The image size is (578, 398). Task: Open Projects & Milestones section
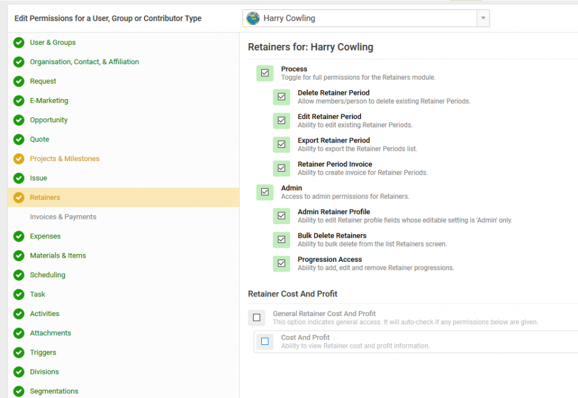pos(64,159)
